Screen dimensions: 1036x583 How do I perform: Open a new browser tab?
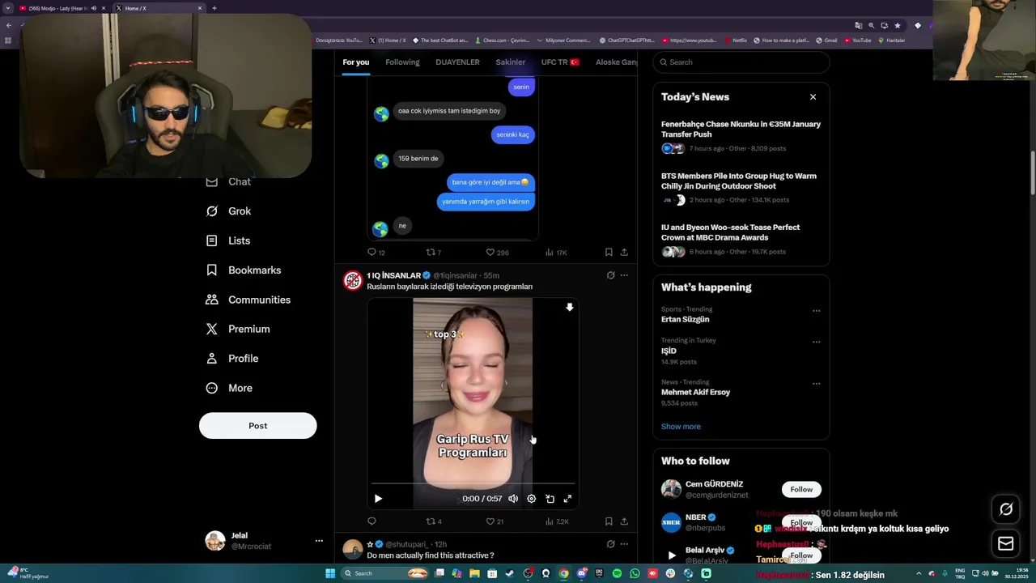[214, 8]
